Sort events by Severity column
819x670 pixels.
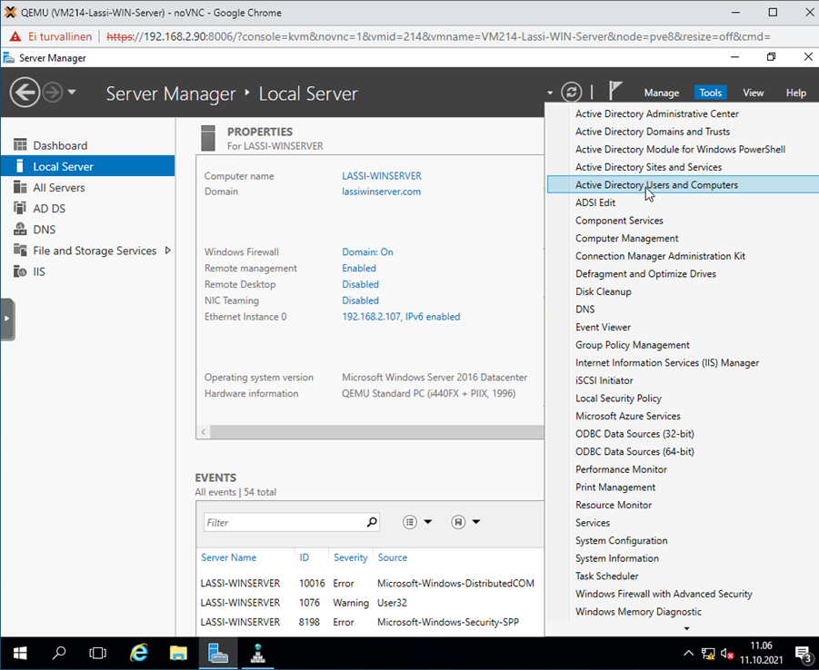pyautogui.click(x=351, y=557)
